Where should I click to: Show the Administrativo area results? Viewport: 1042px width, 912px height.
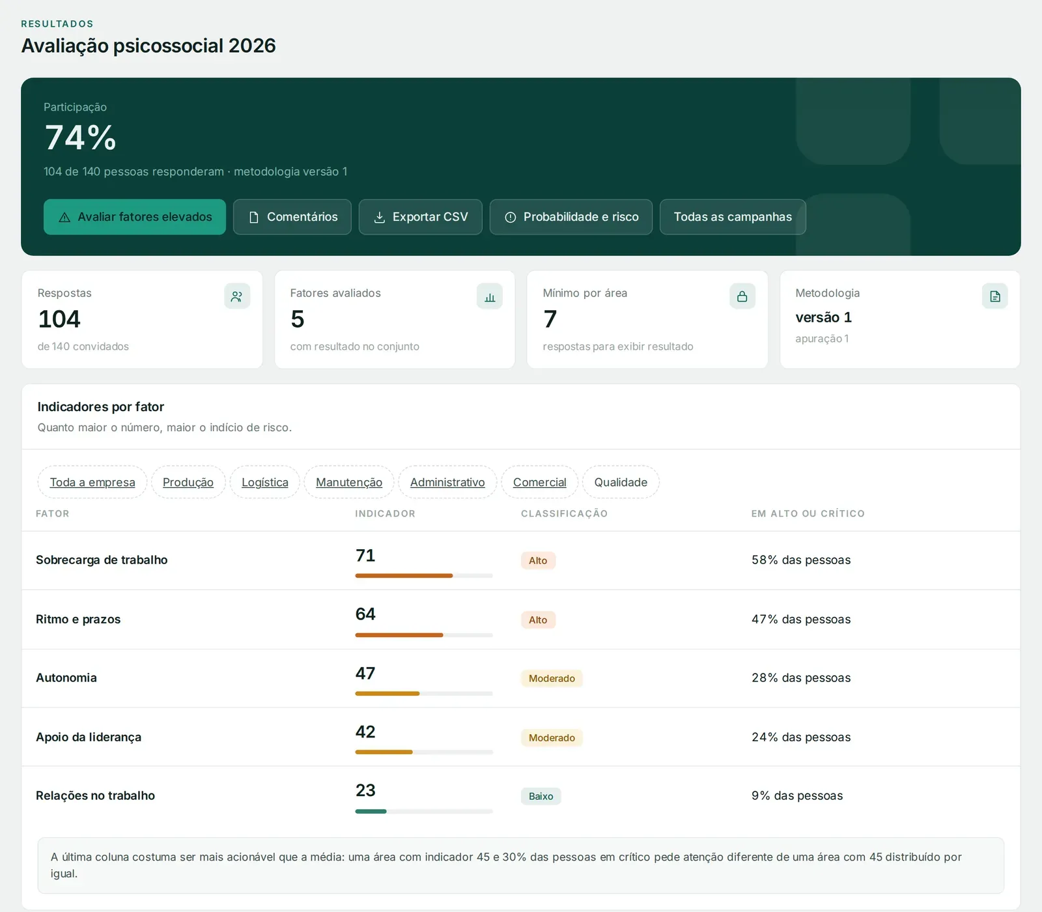click(x=447, y=482)
